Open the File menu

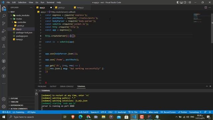pos(8,2)
